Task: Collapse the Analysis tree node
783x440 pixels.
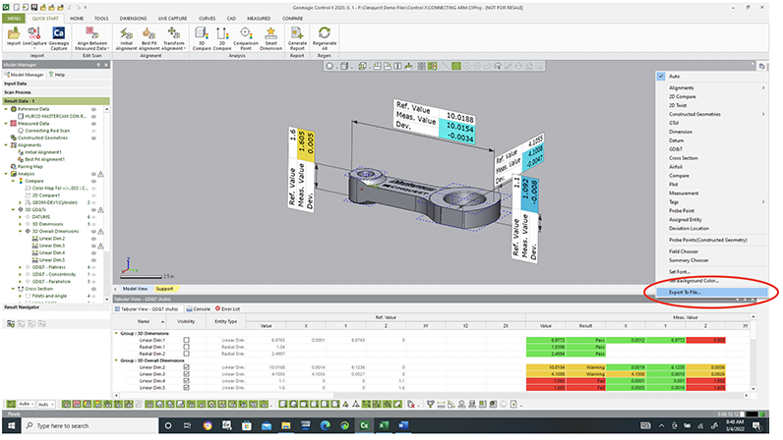Action: pyautogui.click(x=6, y=174)
